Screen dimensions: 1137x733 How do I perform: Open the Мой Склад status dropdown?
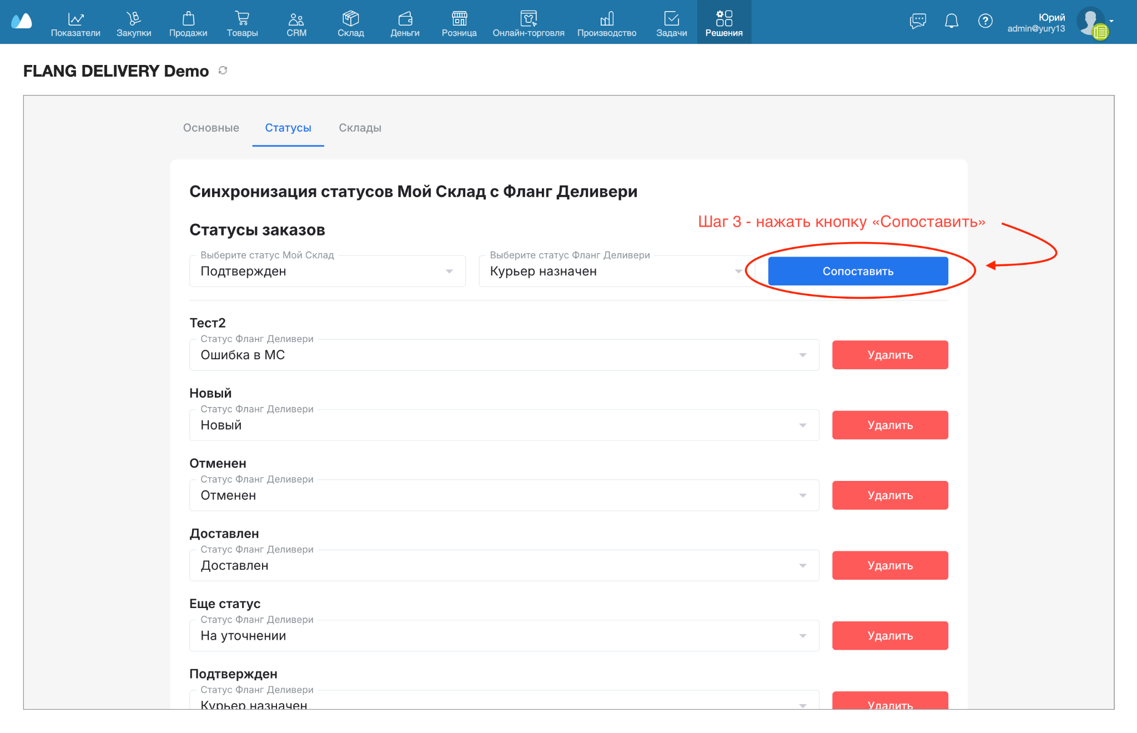pyautogui.click(x=328, y=271)
